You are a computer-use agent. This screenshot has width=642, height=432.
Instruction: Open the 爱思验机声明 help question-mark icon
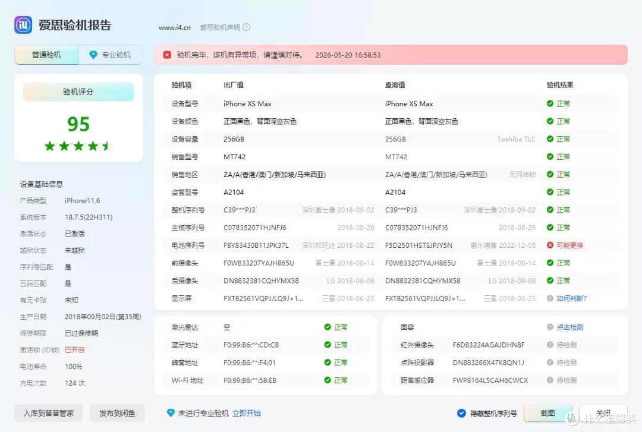[x=246, y=27]
